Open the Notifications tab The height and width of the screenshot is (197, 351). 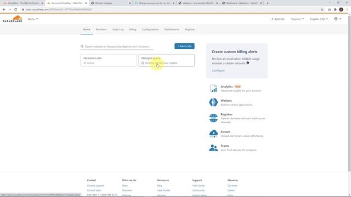pyautogui.click(x=172, y=30)
